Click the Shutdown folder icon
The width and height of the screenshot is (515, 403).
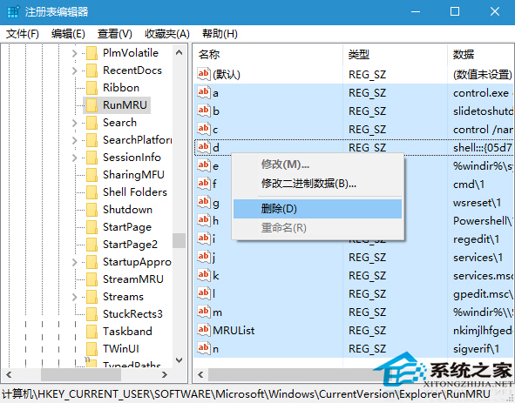(91, 210)
